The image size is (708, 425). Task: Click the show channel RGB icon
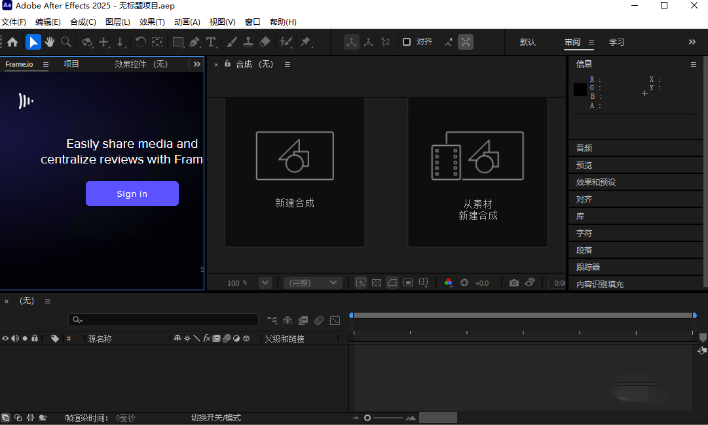coord(448,282)
